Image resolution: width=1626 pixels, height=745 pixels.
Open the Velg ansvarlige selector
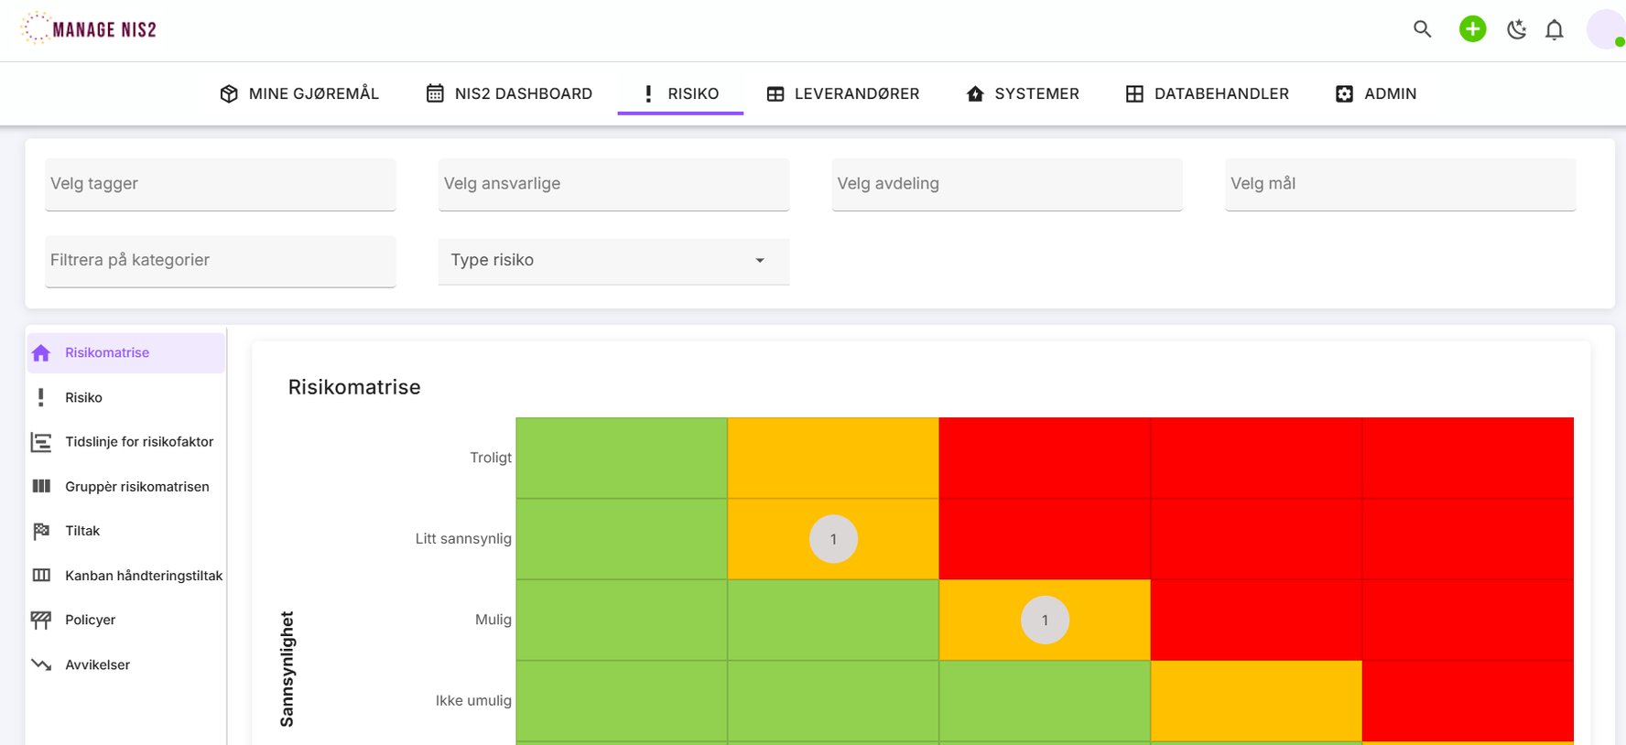point(612,184)
